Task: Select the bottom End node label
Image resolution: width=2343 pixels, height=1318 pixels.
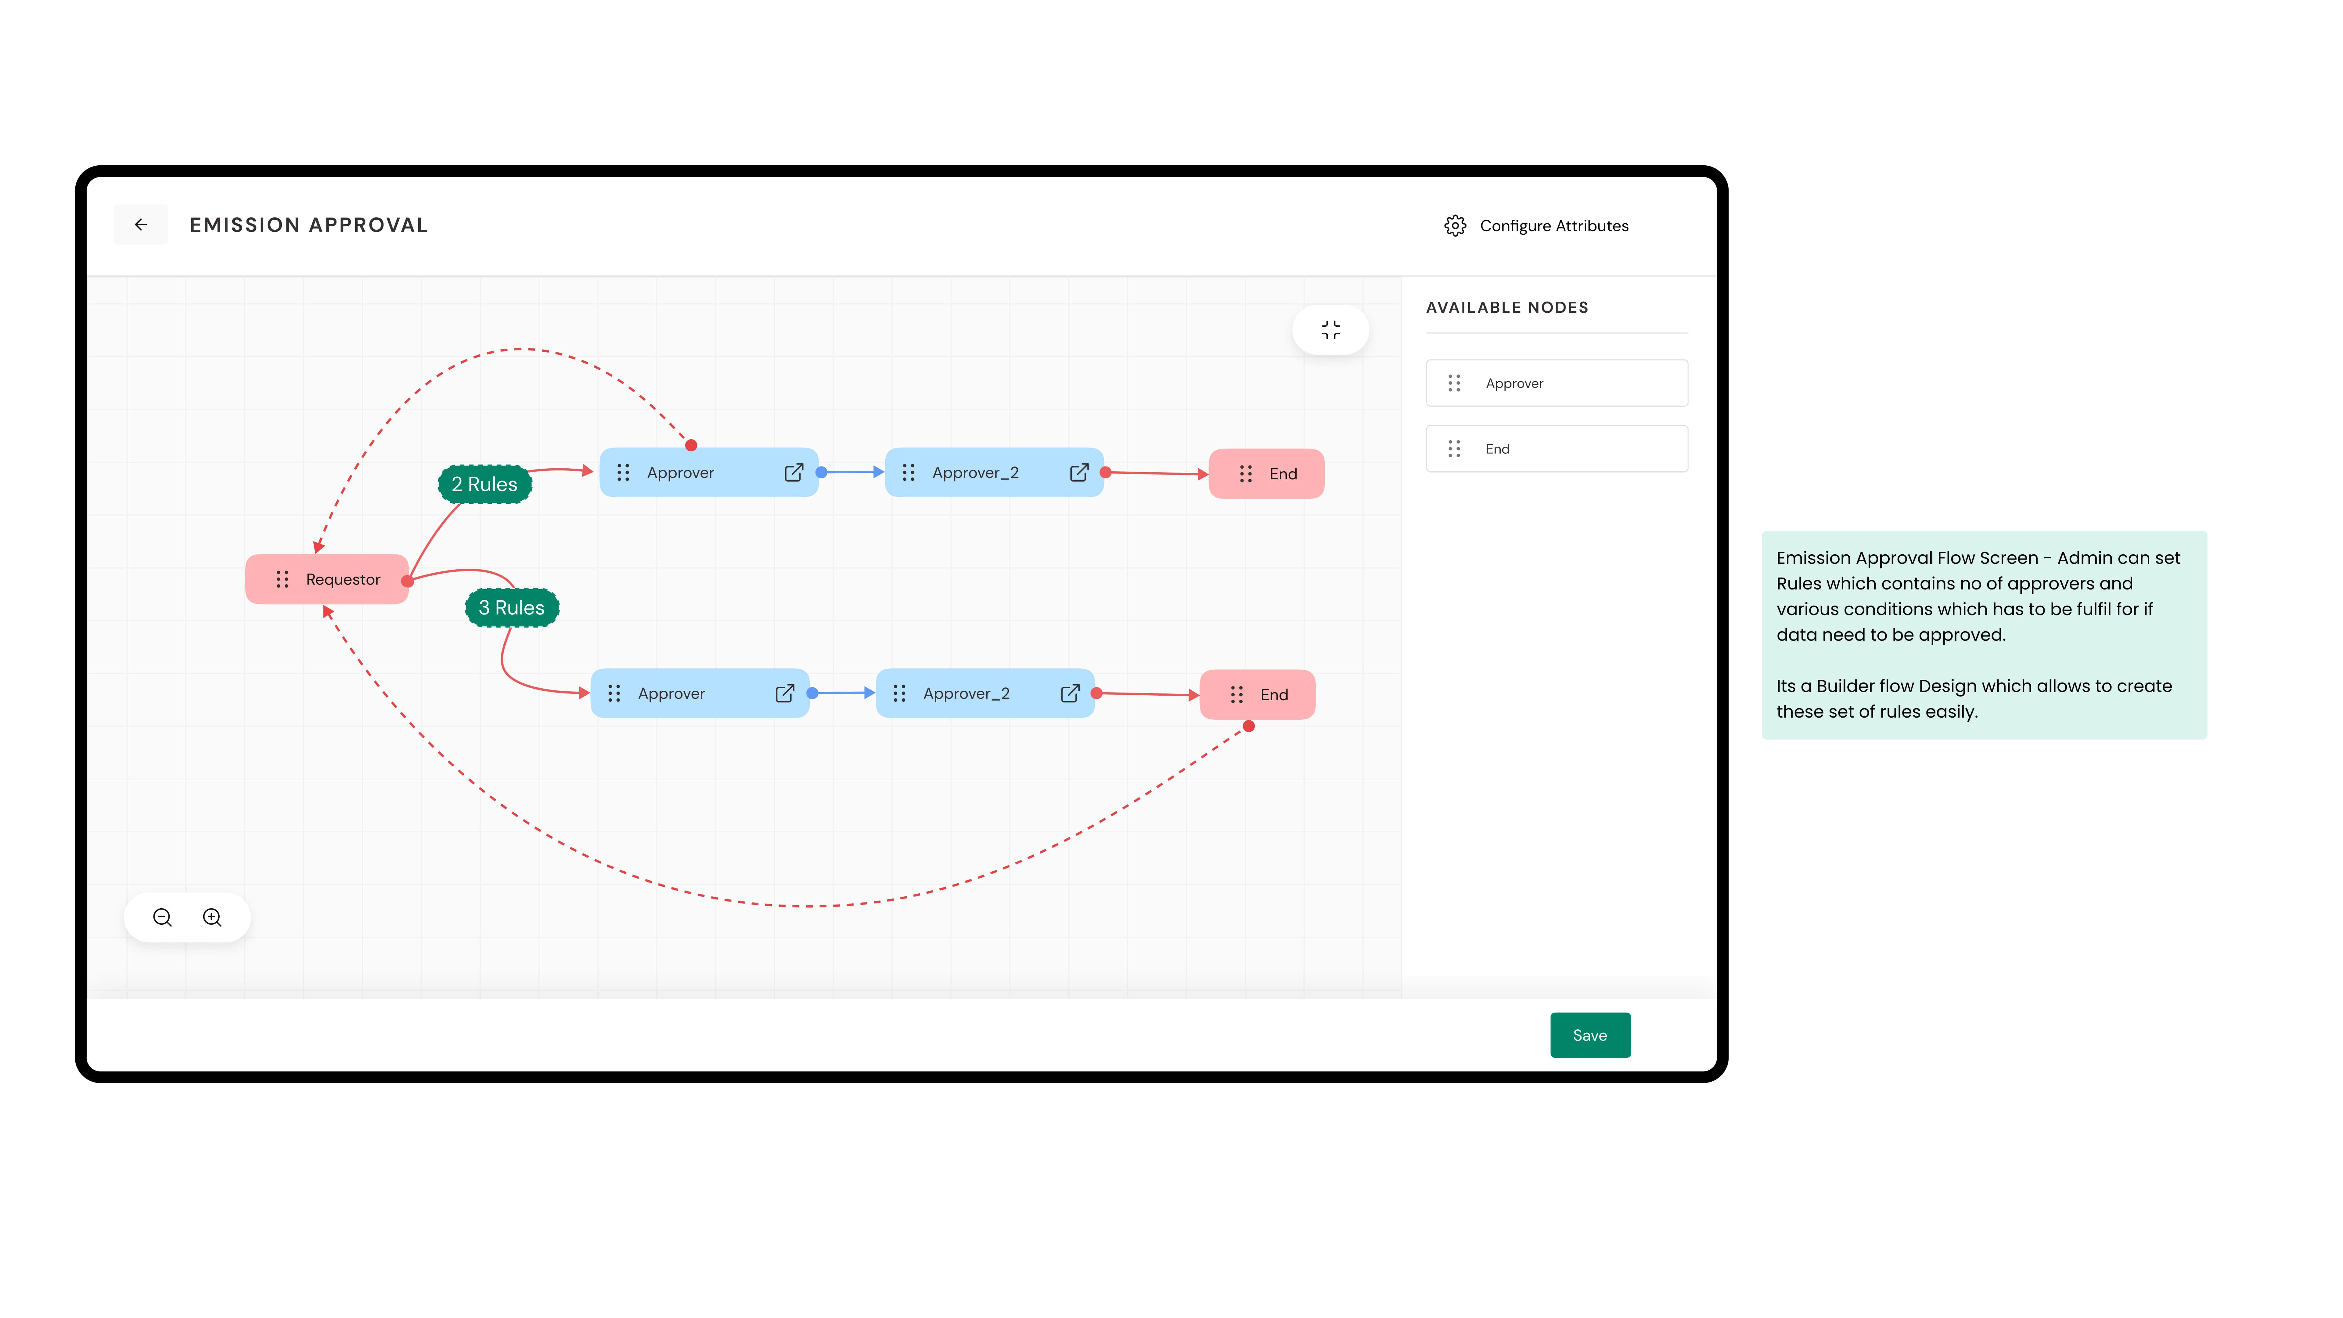Action: click(1274, 695)
